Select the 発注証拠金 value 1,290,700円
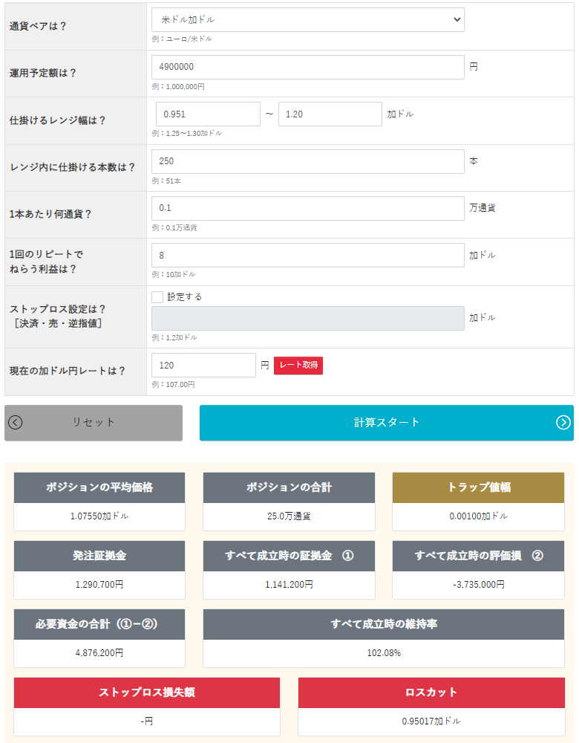The width and height of the screenshot is (579, 743). click(99, 585)
